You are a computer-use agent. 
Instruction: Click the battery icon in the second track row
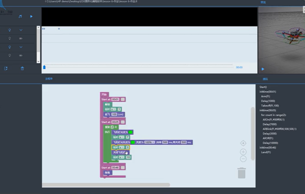coord(21,38)
